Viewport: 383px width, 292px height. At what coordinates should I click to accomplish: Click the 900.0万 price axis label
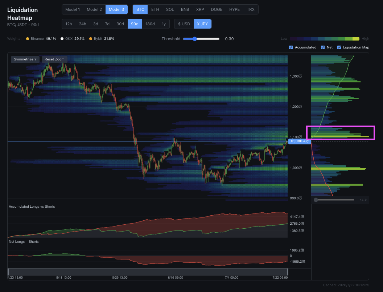tap(296, 198)
